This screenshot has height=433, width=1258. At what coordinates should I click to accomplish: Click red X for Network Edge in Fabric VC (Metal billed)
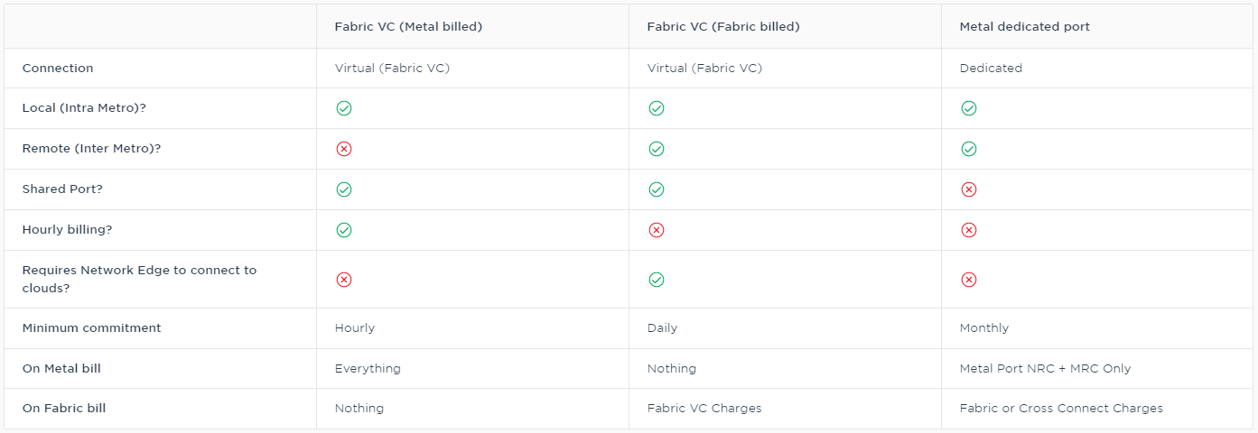(x=344, y=280)
